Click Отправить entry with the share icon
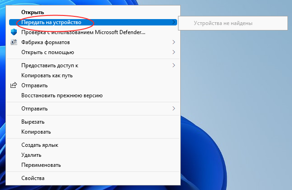 pos(93,85)
